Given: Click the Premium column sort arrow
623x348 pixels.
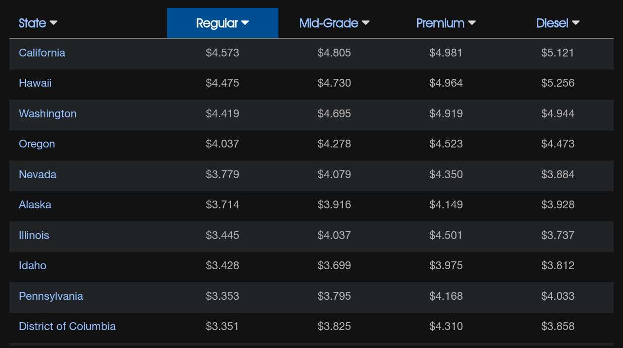Looking at the screenshot, I should (472, 23).
